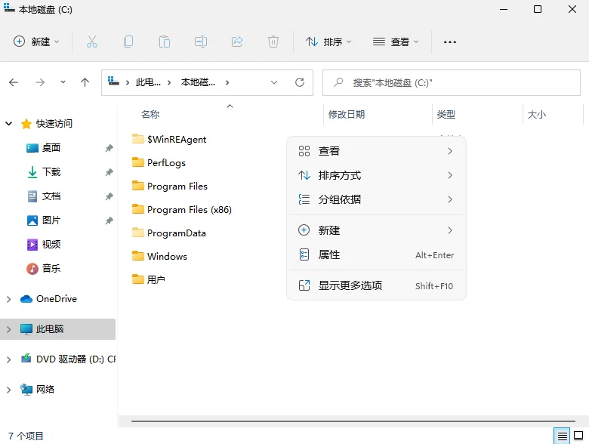Go up one level with Up arrow
The image size is (589, 444).
click(85, 82)
